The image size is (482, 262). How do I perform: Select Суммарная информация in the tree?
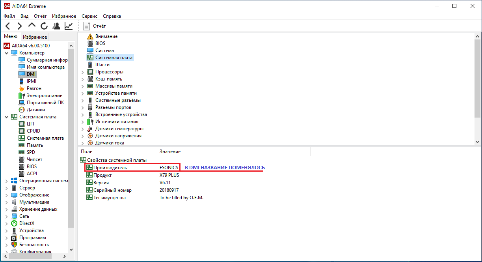(43, 60)
